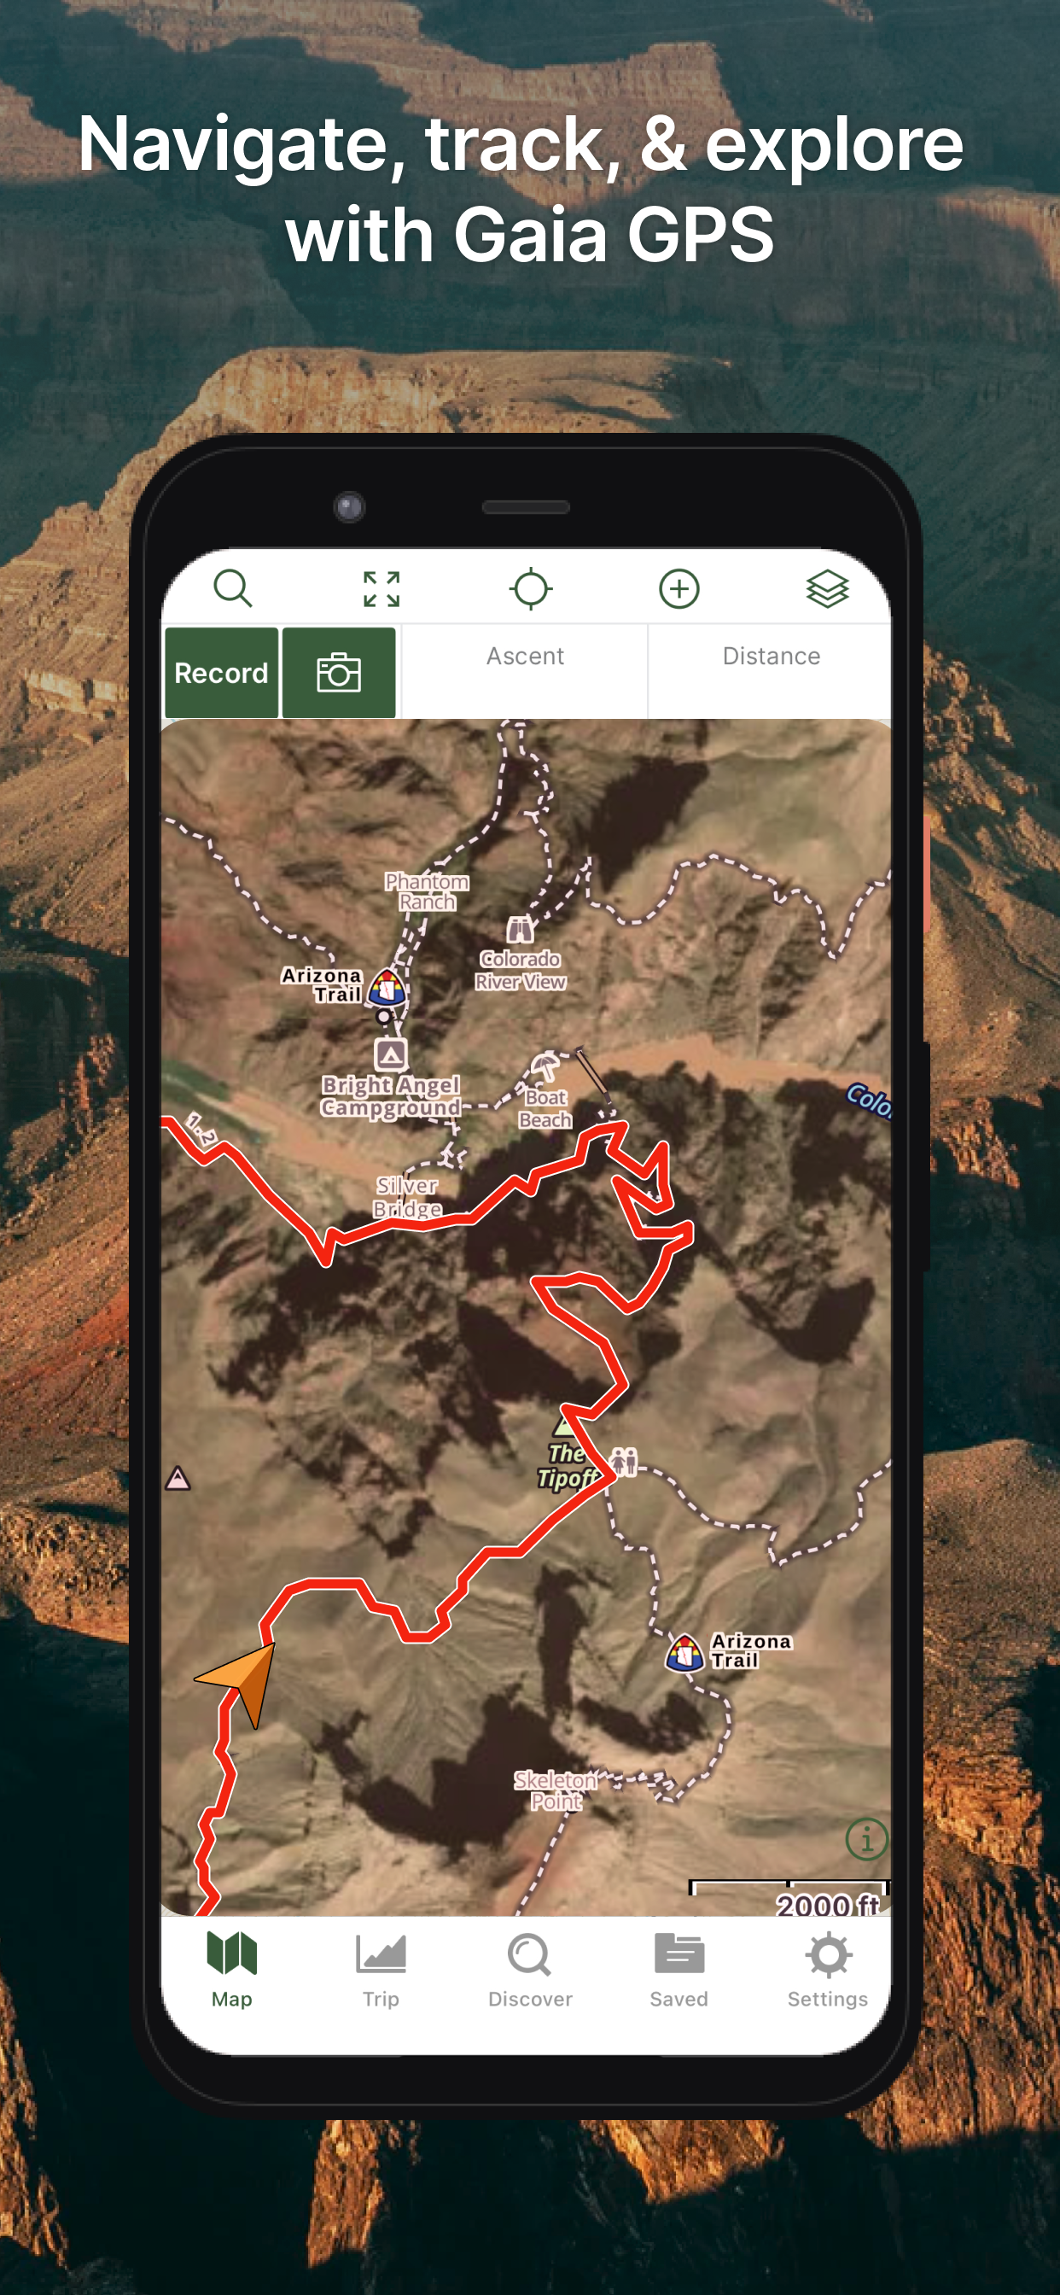Tap the fullscreen expand arrows icon
1060x2295 pixels.
[381, 589]
